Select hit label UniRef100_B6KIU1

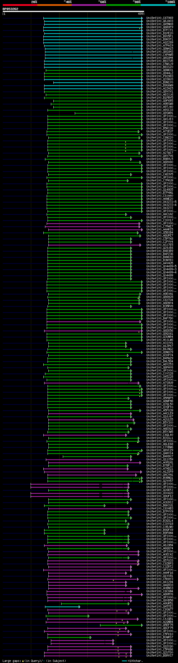click(x=160, y=505)
